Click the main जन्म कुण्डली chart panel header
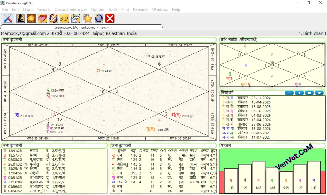 [x=109, y=40]
